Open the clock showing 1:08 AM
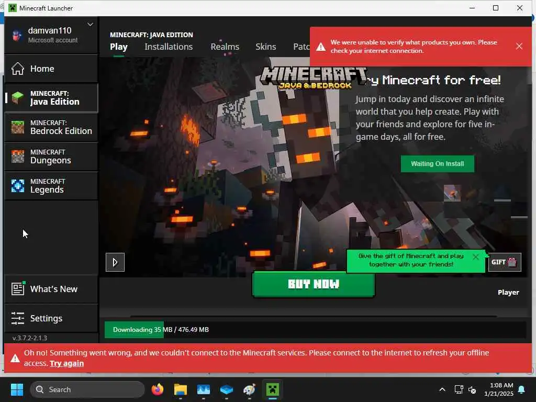Viewport: 536px width, 402px height. pos(498,389)
